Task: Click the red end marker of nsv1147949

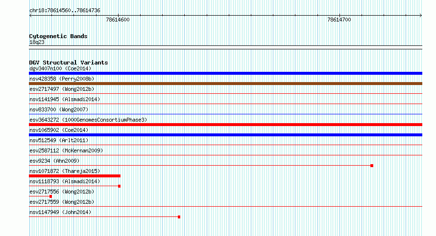Action: coord(179,217)
